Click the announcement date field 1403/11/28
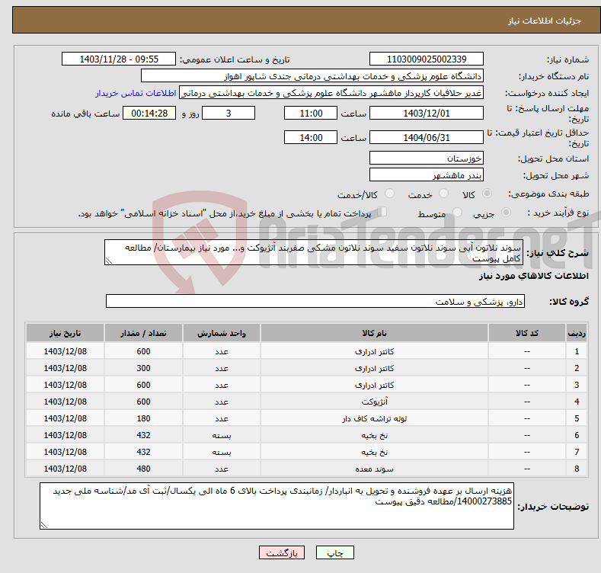This screenshot has height=573, width=601. (119, 59)
